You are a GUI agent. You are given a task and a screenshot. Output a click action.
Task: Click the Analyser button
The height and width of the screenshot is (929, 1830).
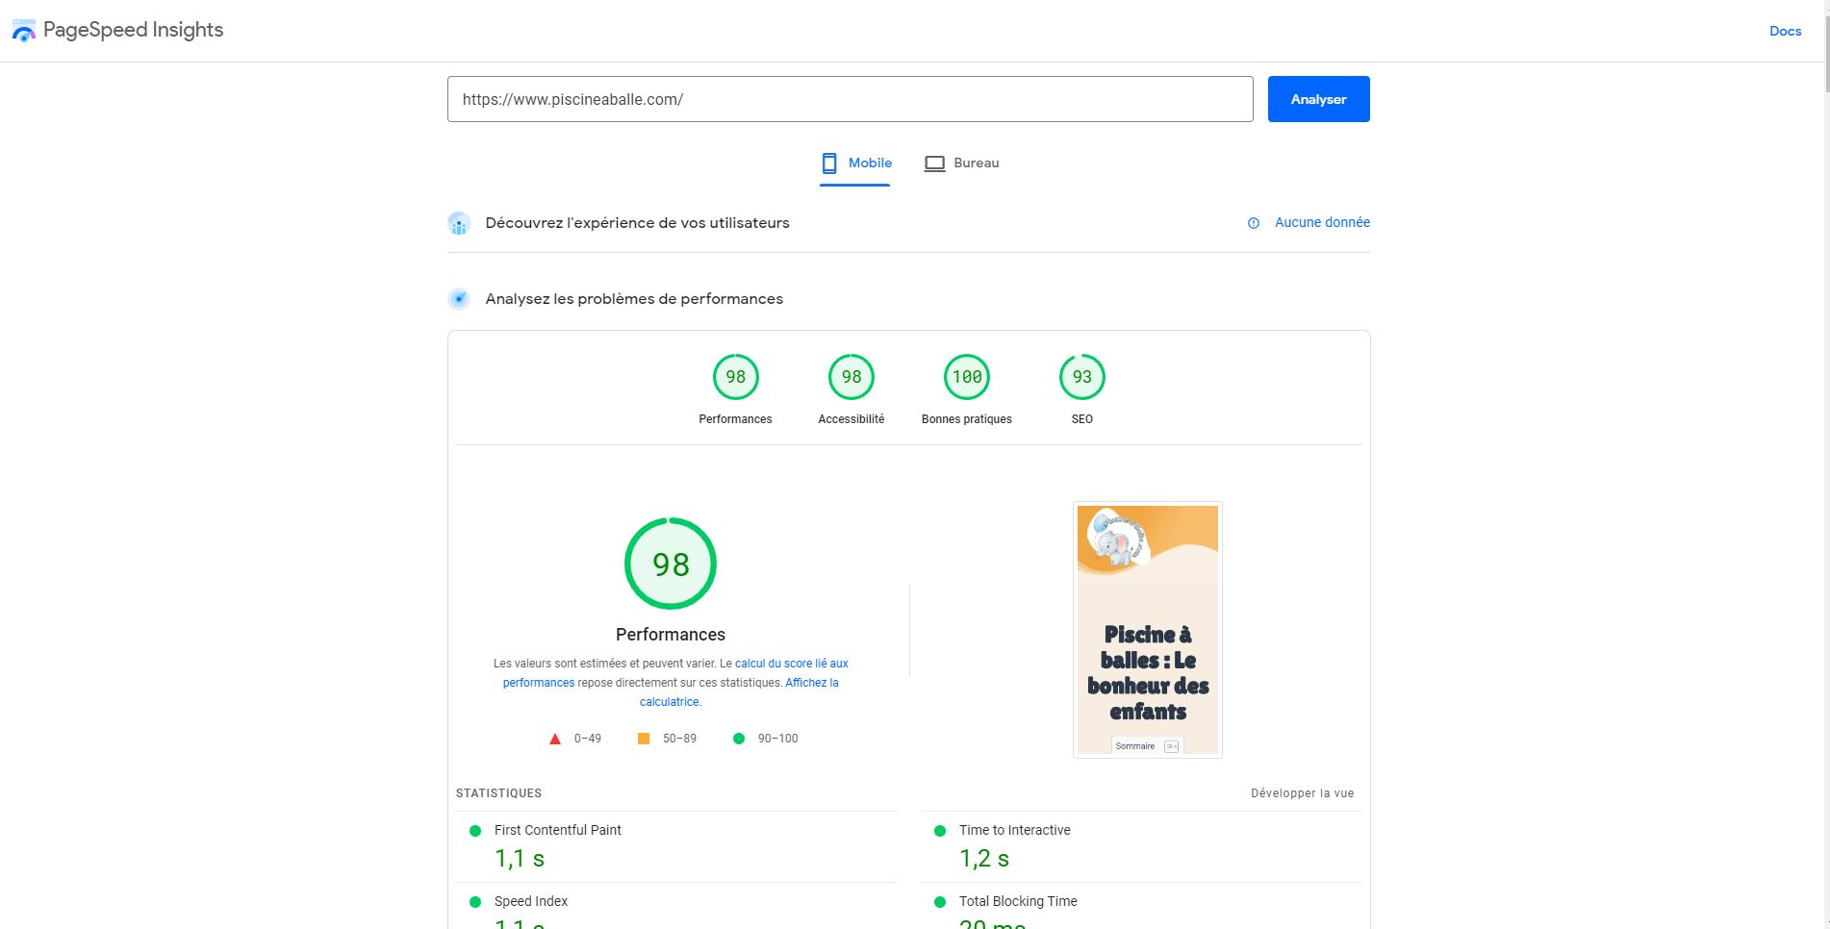[1319, 99]
